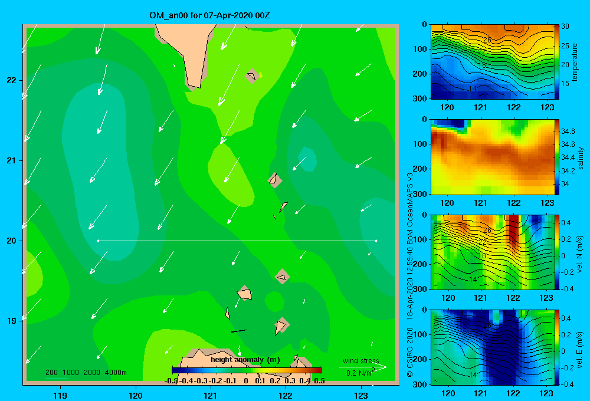Click the "© CSIRO 2020" copyright text
Viewport: 590px width, 401px height.
pos(410,352)
